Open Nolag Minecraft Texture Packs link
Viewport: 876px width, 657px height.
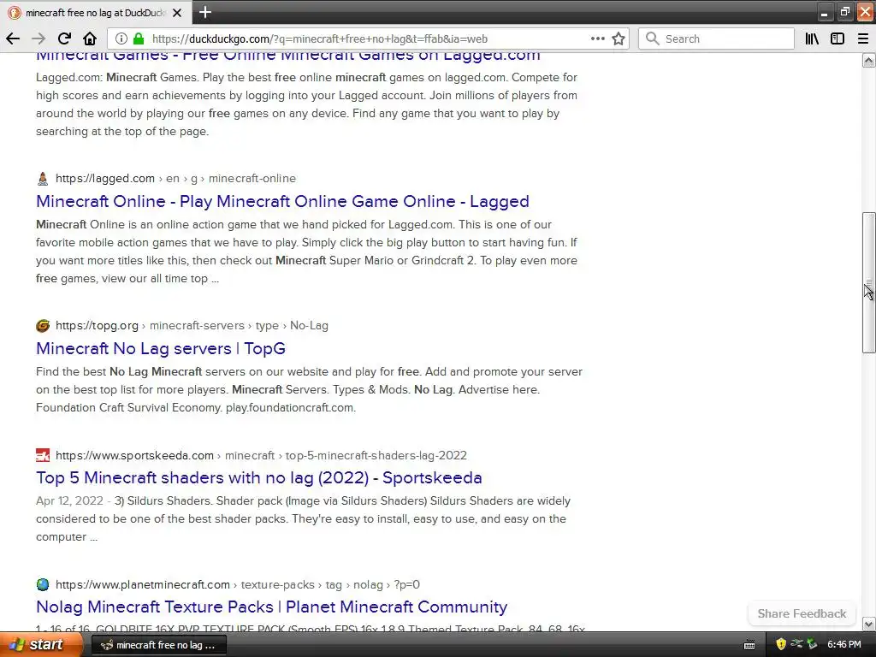(271, 607)
